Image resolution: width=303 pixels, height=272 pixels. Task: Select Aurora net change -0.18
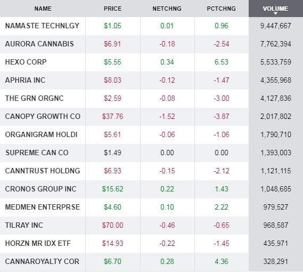[x=167, y=44]
